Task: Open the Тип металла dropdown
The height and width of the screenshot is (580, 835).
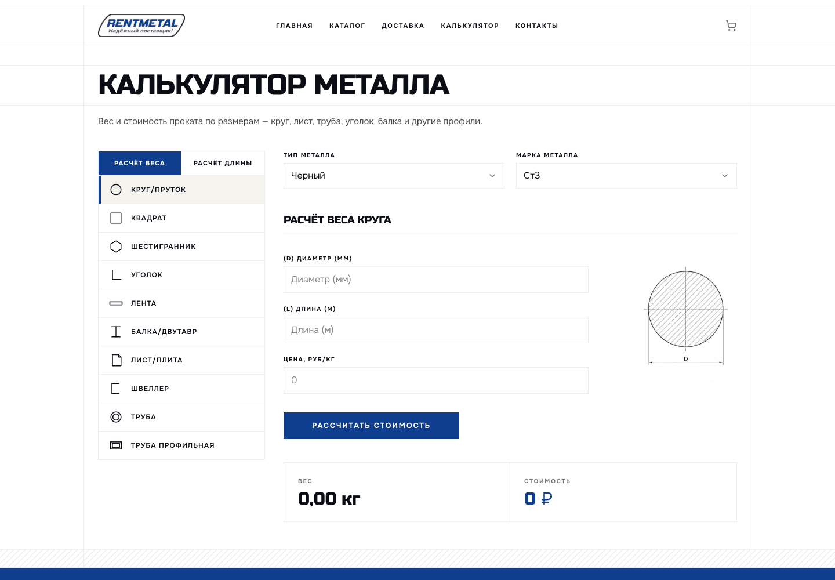Action: coord(394,176)
